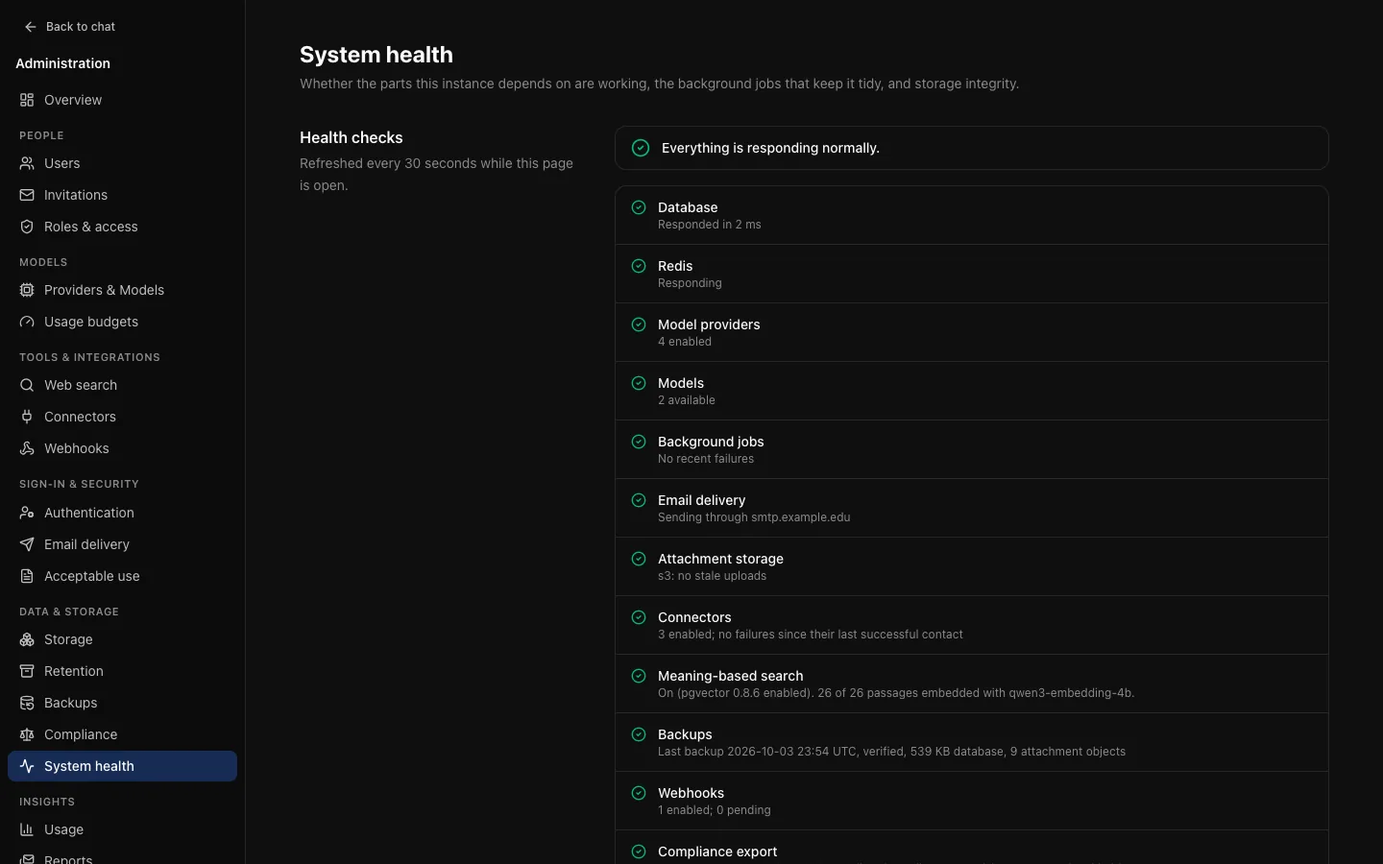Open the Retention settings page
The image size is (1383, 864).
122,671
